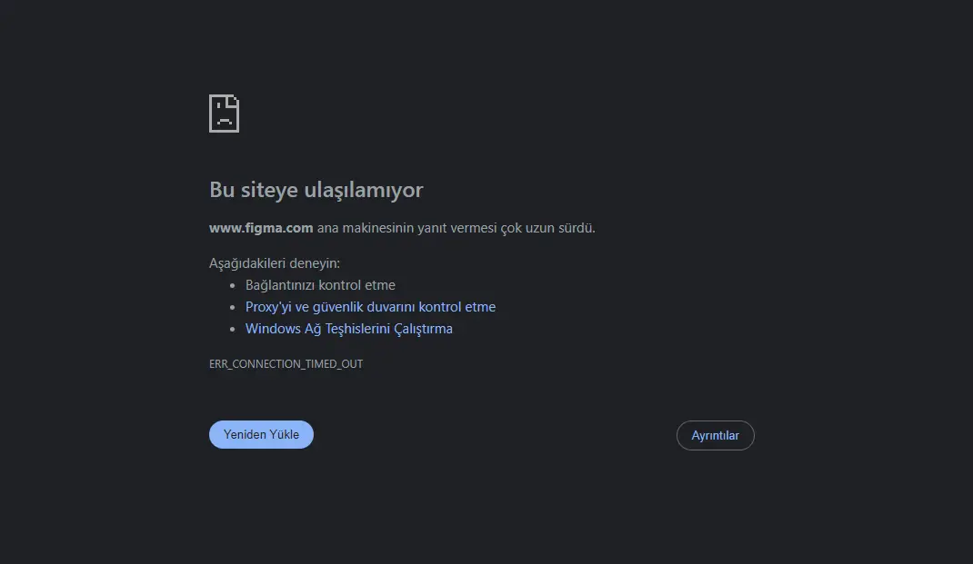Click the Bu siteye ulaşılamıyor heading

point(316,190)
